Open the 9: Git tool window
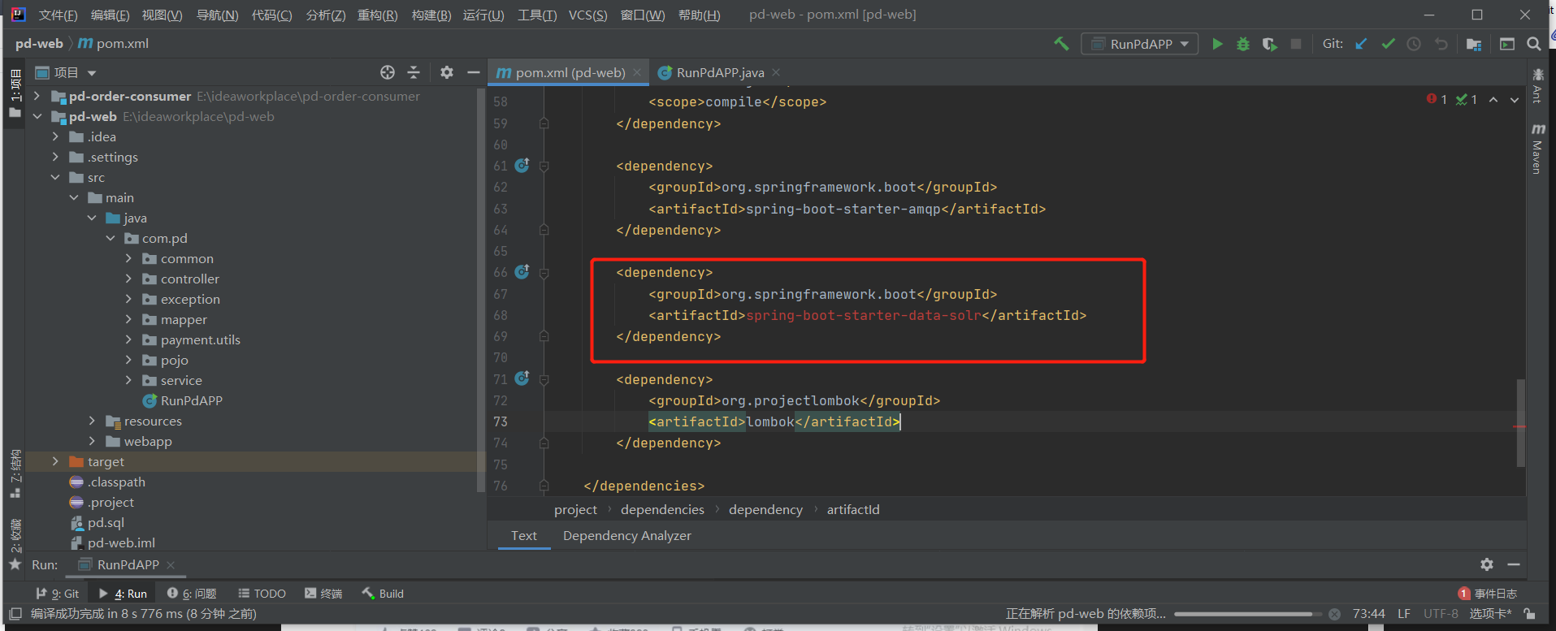This screenshot has width=1556, height=631. point(58,594)
